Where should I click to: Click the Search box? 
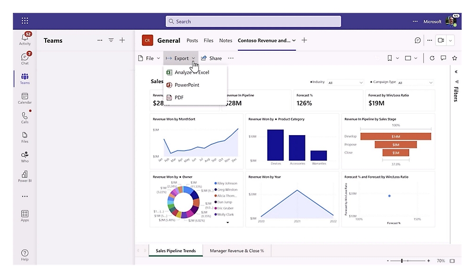pos(253,21)
